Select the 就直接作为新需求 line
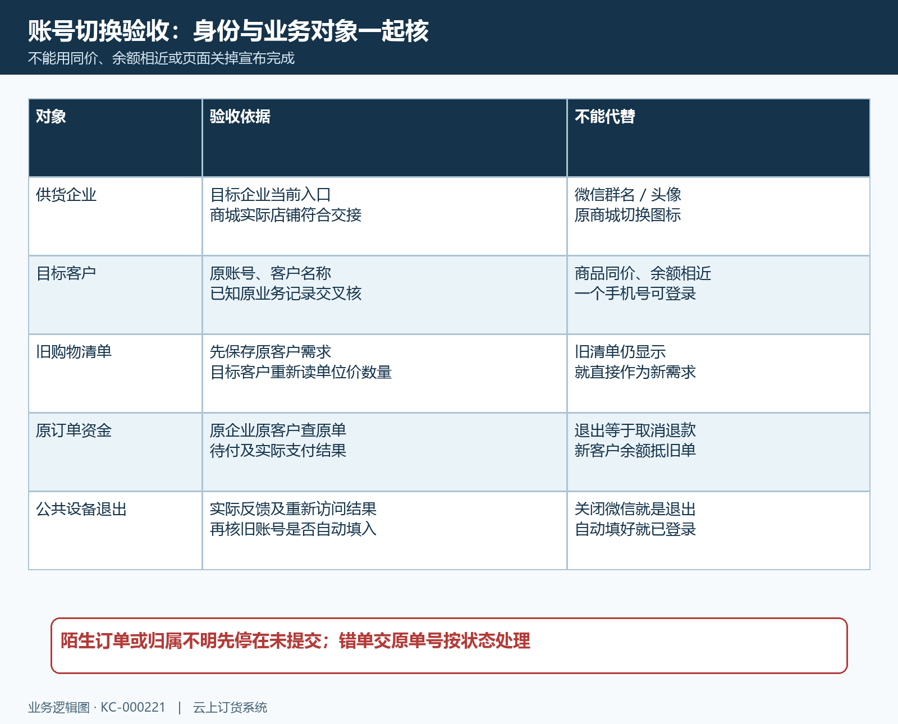898x724 pixels. [x=635, y=372]
